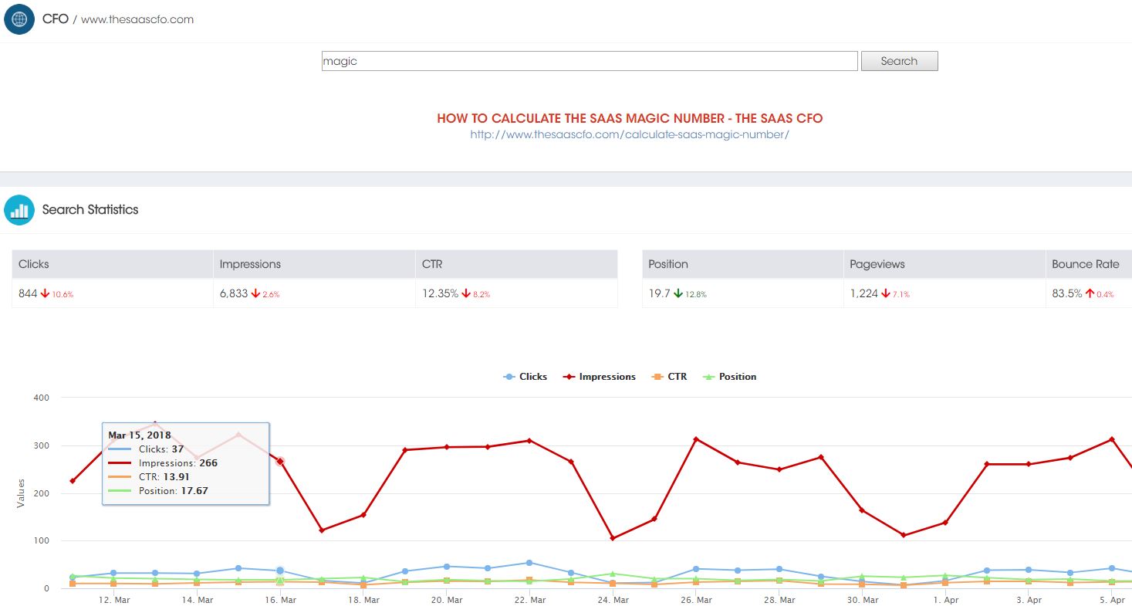Click the red arrow beside CTR 12.35%

coord(466,294)
